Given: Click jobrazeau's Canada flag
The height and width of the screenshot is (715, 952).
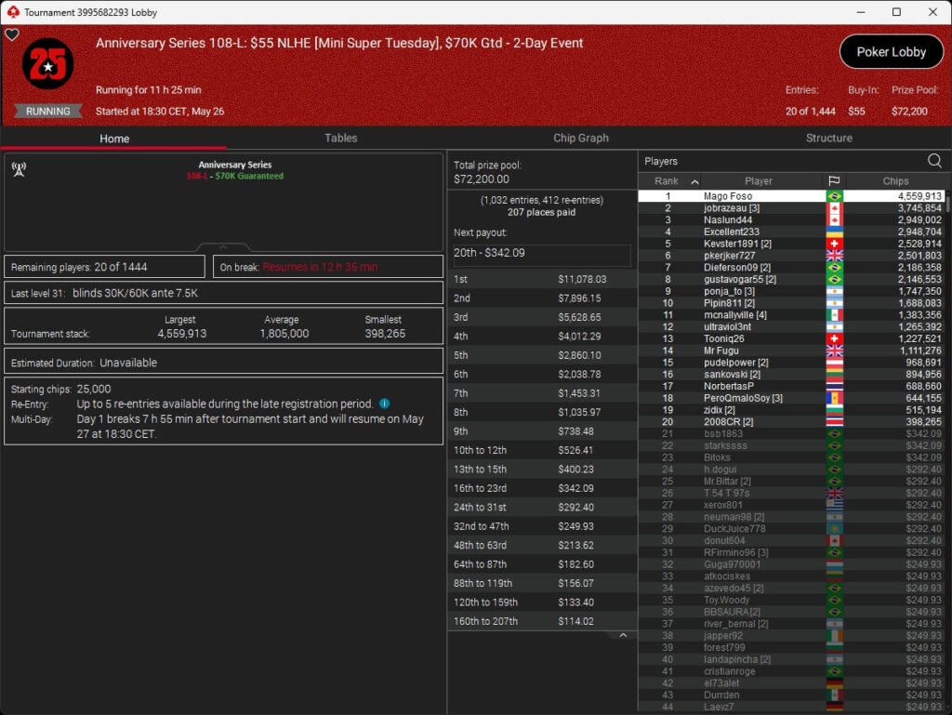Looking at the screenshot, I should point(834,208).
